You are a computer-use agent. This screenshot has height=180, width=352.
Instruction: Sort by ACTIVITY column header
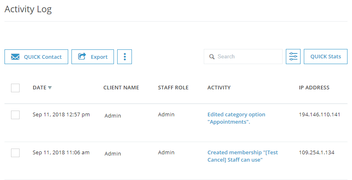pos(219,87)
